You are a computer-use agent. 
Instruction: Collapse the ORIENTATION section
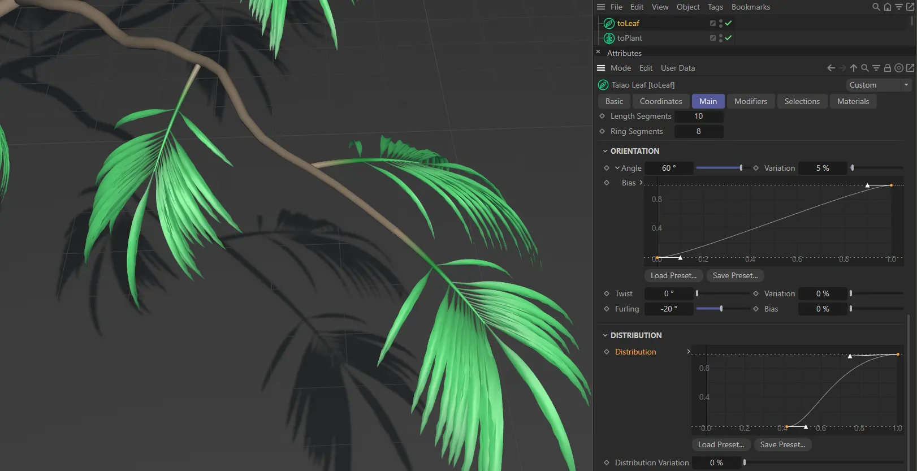pyautogui.click(x=605, y=151)
